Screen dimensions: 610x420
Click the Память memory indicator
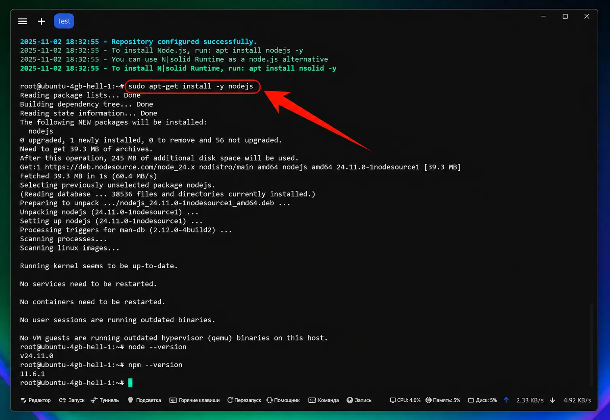pos(443,400)
